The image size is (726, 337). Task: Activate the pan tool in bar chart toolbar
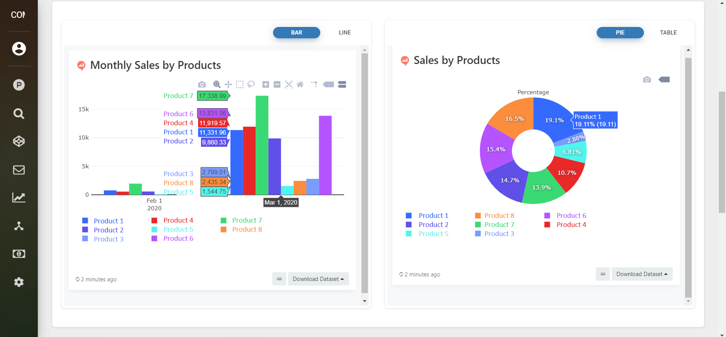(x=228, y=85)
